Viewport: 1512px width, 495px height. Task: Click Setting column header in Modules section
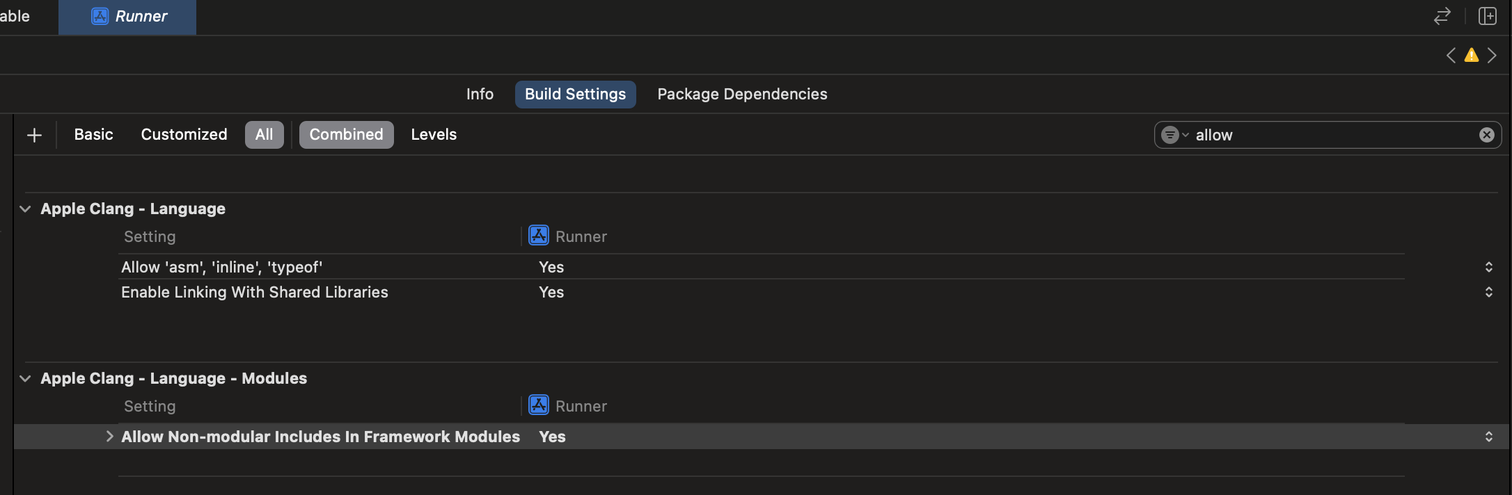tap(150, 406)
